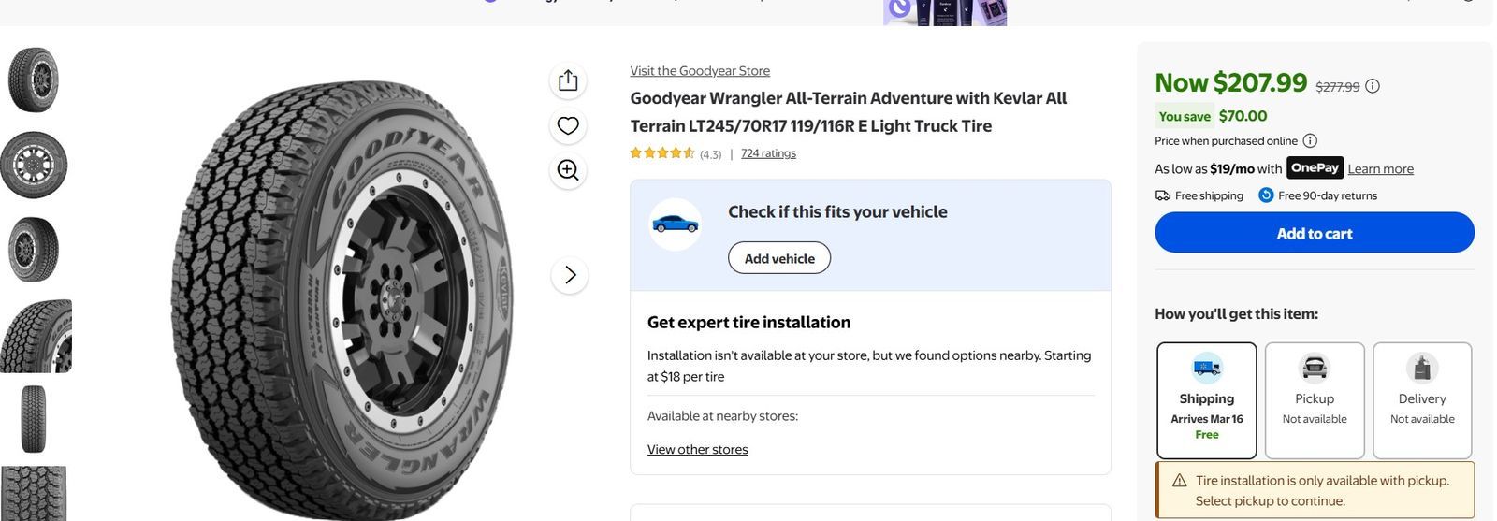Image resolution: width=1497 pixels, height=521 pixels.
Task: Open View other stores link
Action: click(x=697, y=450)
